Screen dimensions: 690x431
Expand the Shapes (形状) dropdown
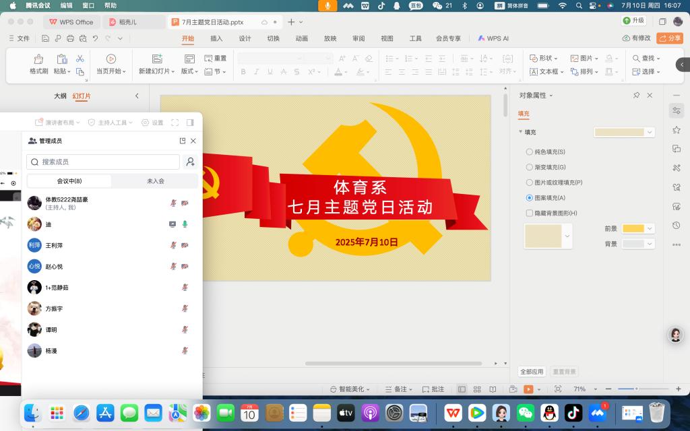[544, 59]
